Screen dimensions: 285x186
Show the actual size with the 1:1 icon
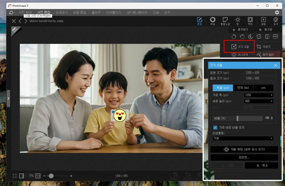38,176
